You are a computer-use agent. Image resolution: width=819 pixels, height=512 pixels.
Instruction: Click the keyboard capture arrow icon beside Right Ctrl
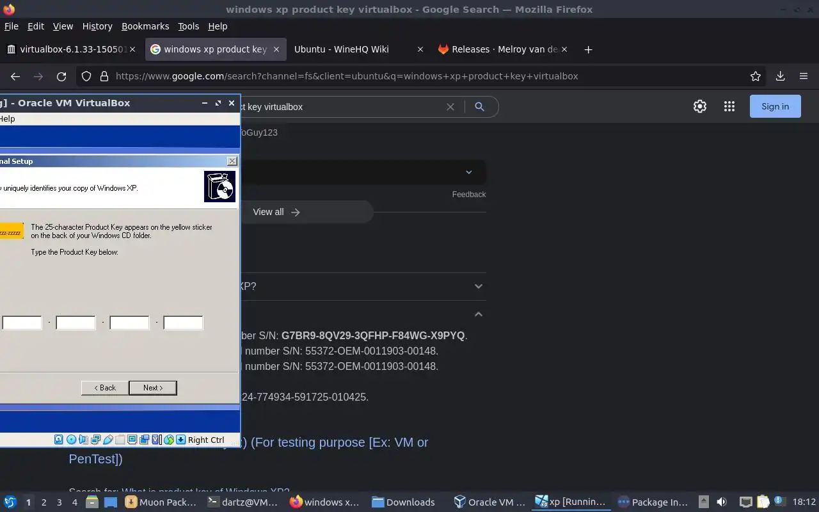pyautogui.click(x=181, y=440)
